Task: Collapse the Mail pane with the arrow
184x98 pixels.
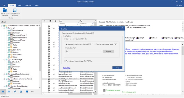Action: (x=40, y=21)
